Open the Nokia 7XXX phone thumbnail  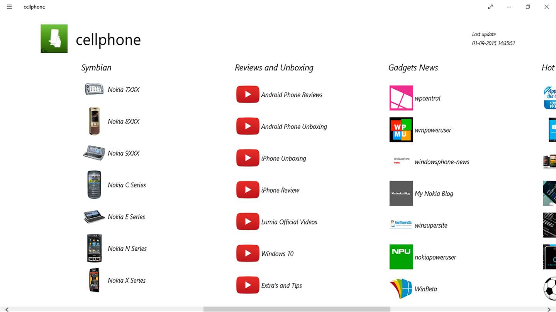(x=94, y=89)
